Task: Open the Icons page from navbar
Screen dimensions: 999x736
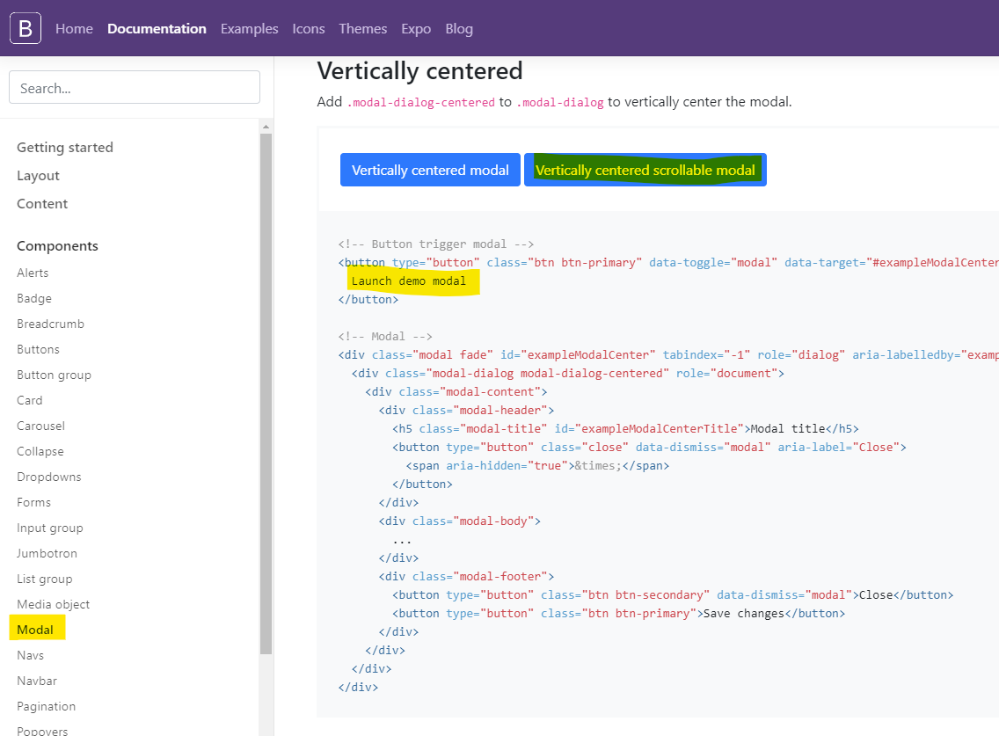Action: (309, 29)
